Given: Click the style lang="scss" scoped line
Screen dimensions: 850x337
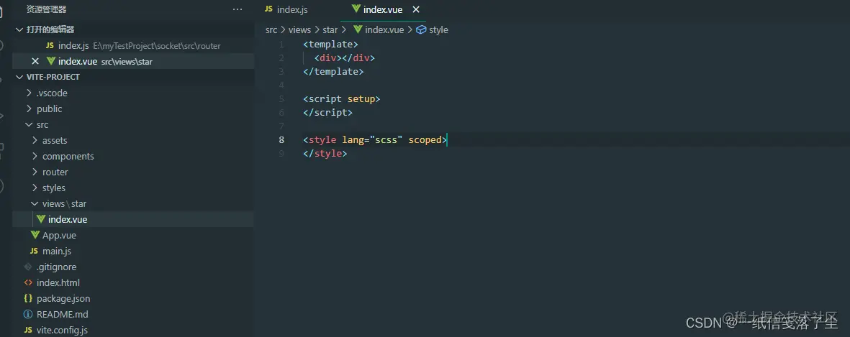Looking at the screenshot, I should pos(375,140).
